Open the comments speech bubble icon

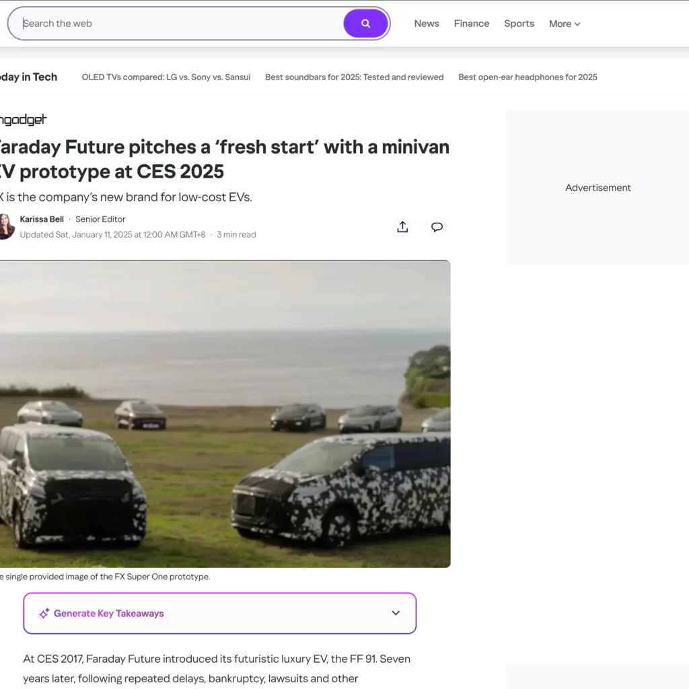437,227
